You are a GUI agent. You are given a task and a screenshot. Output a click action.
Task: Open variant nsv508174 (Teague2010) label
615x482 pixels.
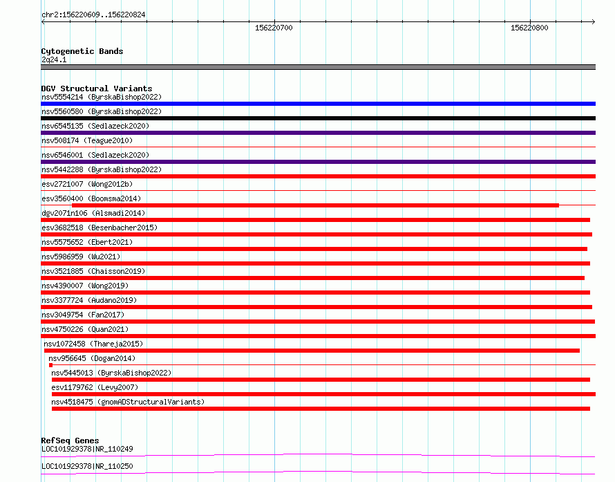(x=87, y=140)
